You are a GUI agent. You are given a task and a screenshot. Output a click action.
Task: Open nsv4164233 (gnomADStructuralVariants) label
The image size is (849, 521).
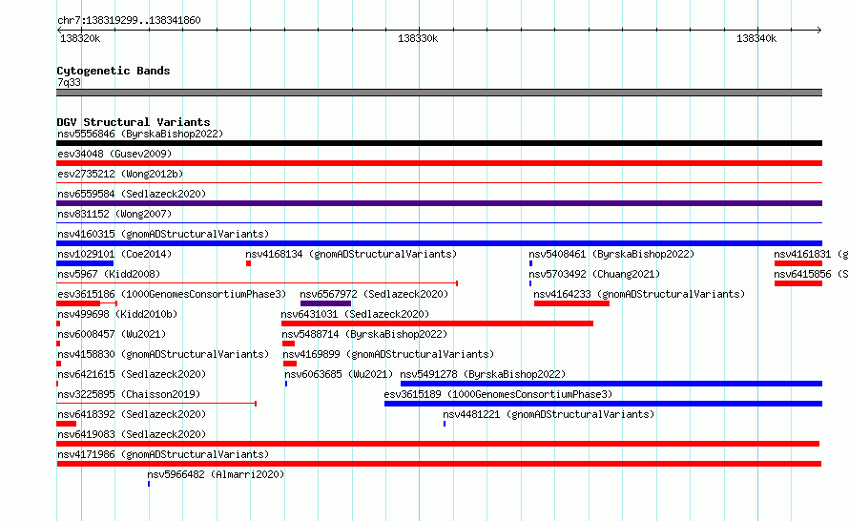[x=639, y=294]
